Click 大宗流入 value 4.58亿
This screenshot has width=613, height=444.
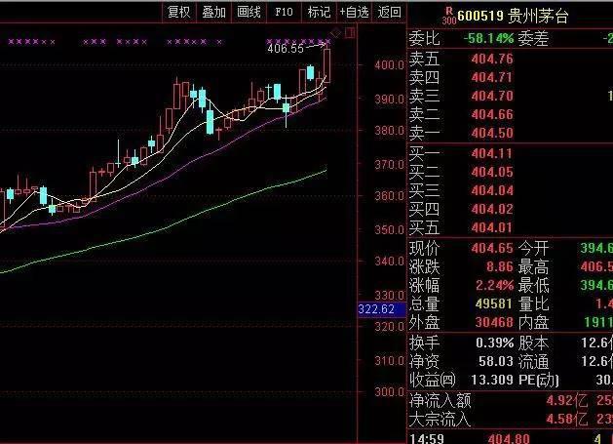(567, 419)
